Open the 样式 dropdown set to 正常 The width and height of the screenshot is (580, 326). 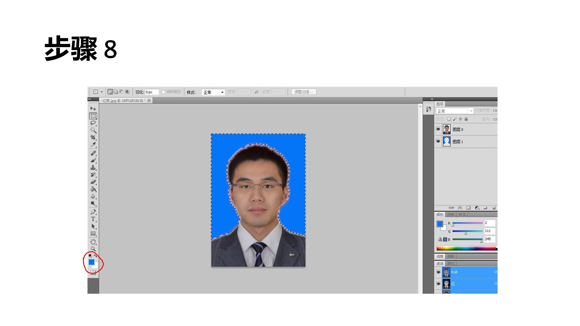pos(213,92)
